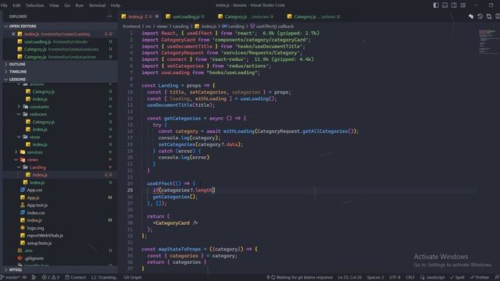
Task: Switch to Category.js actions tab
Action: 314,16
